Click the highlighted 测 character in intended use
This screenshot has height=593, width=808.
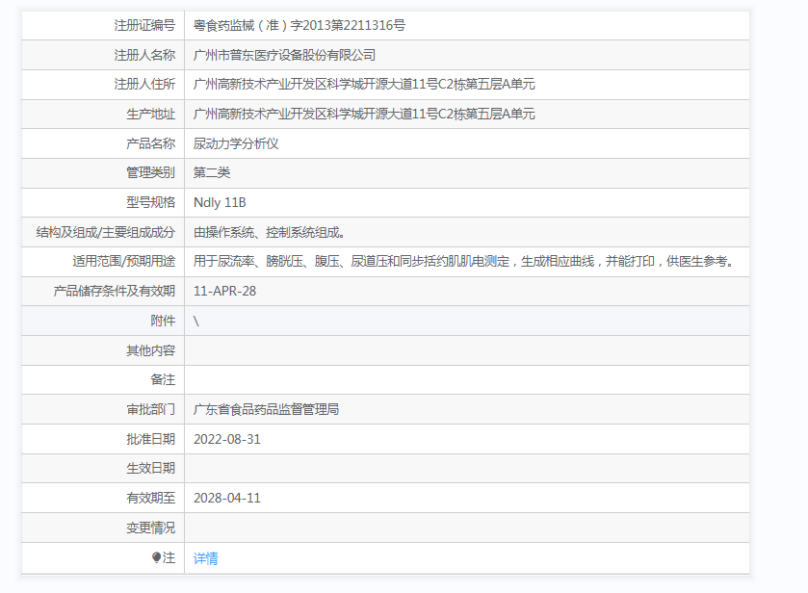(x=491, y=261)
